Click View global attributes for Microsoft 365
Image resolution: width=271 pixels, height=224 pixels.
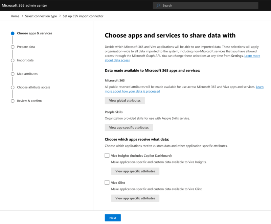[x=125, y=100]
